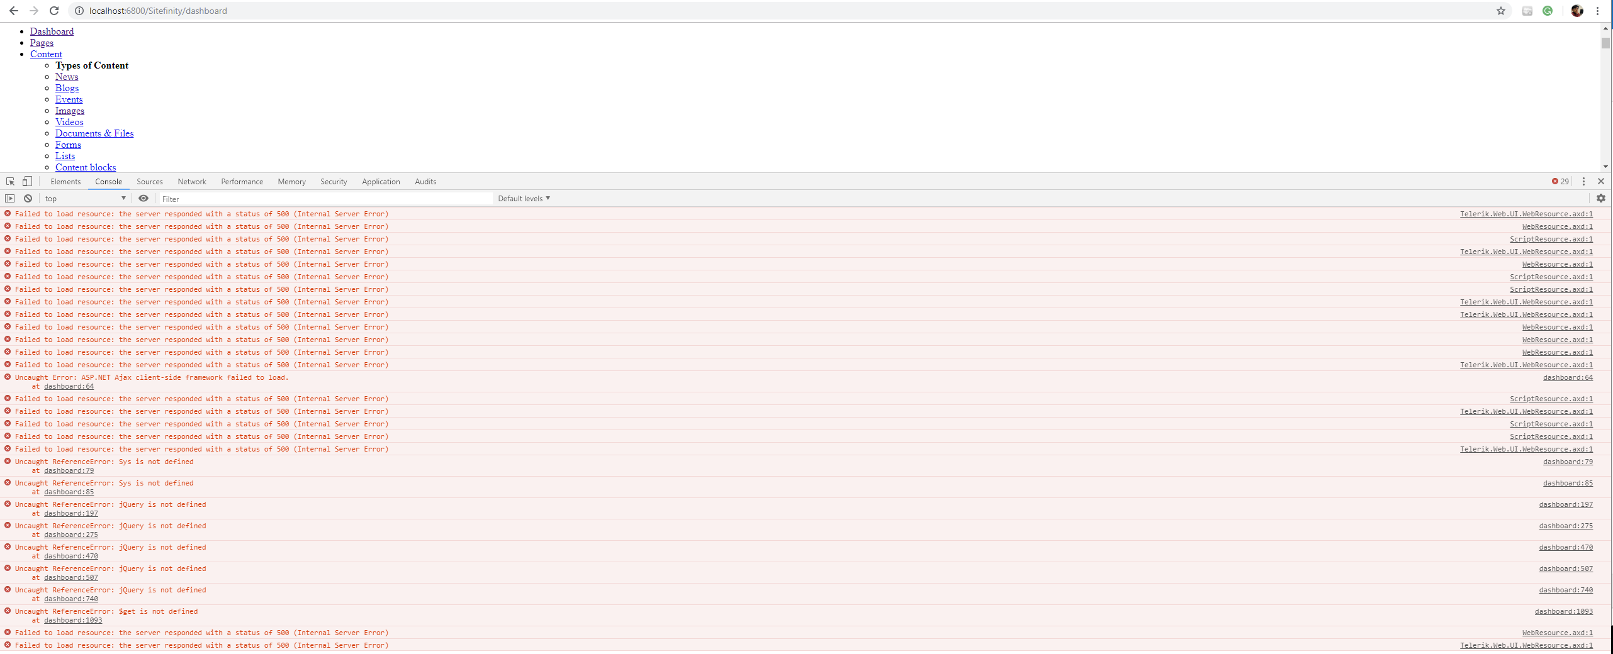Open the Default levels dropdown
This screenshot has width=1613, height=654.
point(523,198)
